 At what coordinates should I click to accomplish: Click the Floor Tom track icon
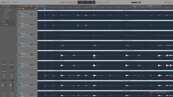point(19,35)
